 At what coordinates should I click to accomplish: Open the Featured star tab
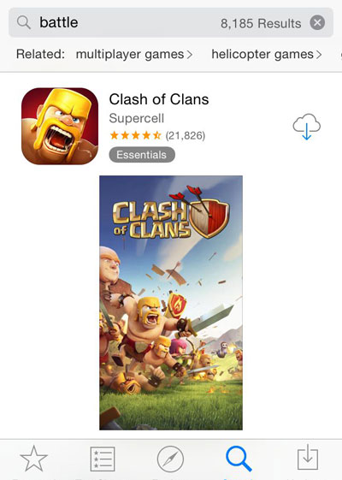[33, 459]
